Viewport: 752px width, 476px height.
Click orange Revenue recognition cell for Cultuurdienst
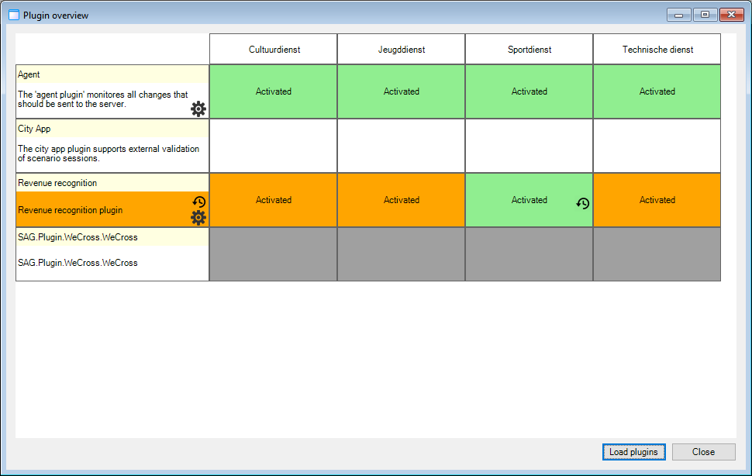pyautogui.click(x=273, y=200)
